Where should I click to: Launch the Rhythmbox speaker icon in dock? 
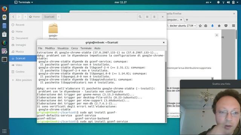(x=4, y=17)
